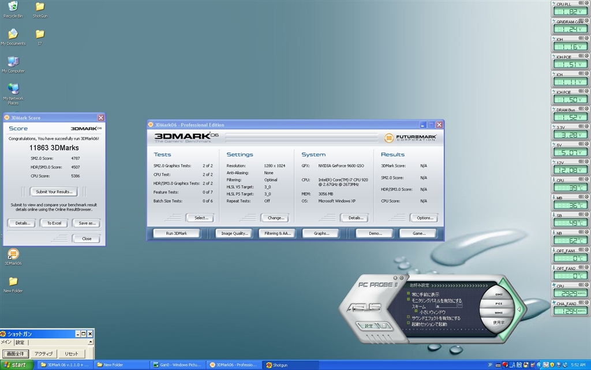The image size is (591, 370).
Task: Click Submit Your Results button
Action: click(54, 192)
